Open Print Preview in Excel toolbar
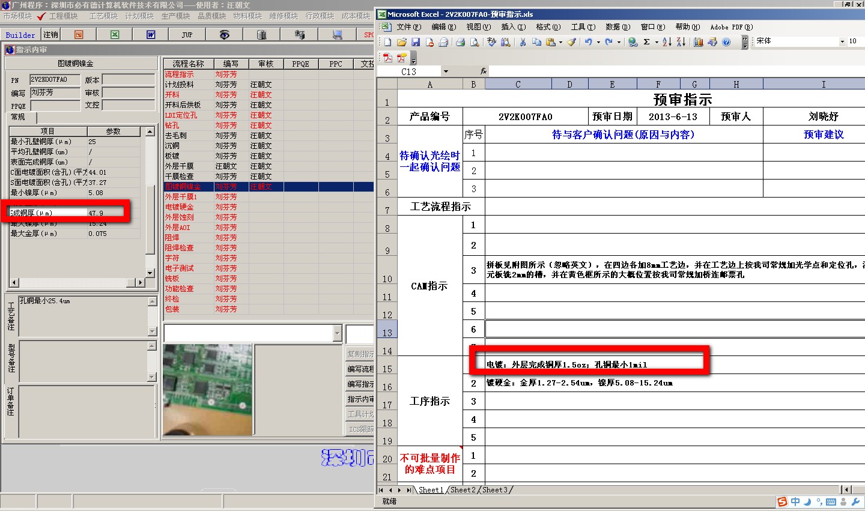 point(475,42)
